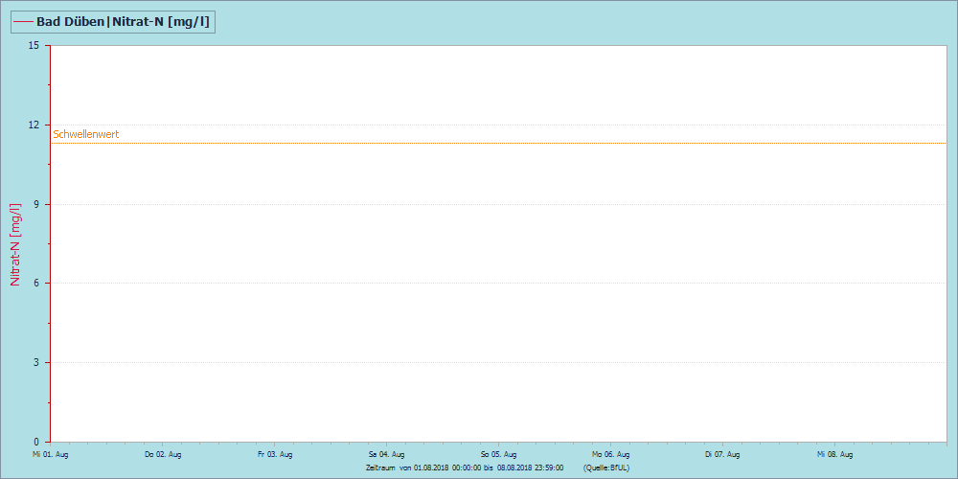Click the 0 value on y-axis

tap(36, 442)
